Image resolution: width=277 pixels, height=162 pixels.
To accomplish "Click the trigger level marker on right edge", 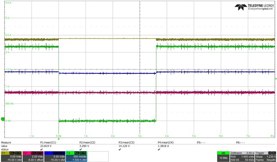I will [276, 78].
